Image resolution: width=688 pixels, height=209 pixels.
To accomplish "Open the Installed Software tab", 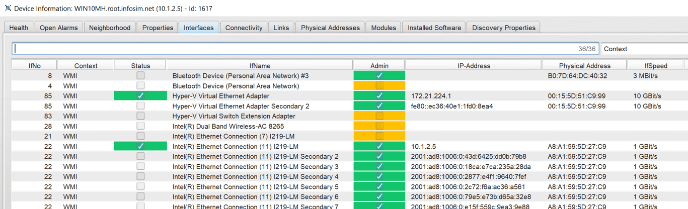I will click(434, 28).
